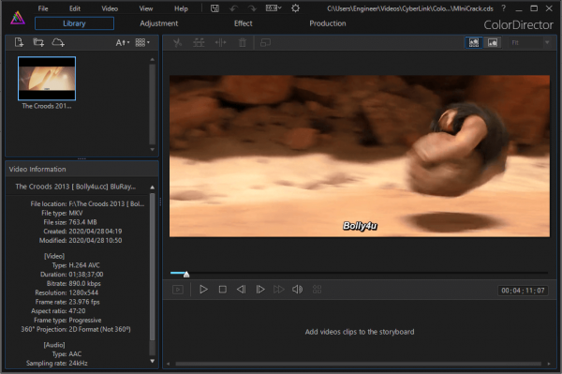Toggle the viewer-only layout mode
This screenshot has width=562, height=374.
pos(493,43)
